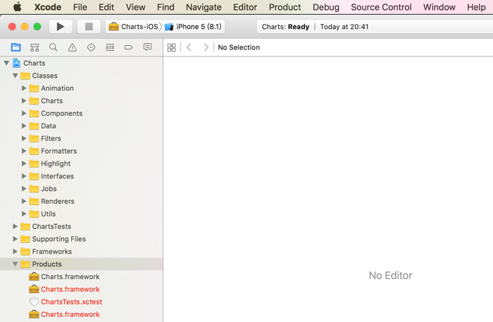Select the Charts folder under Classes
This screenshot has width=493, height=322.
(x=82, y=101)
